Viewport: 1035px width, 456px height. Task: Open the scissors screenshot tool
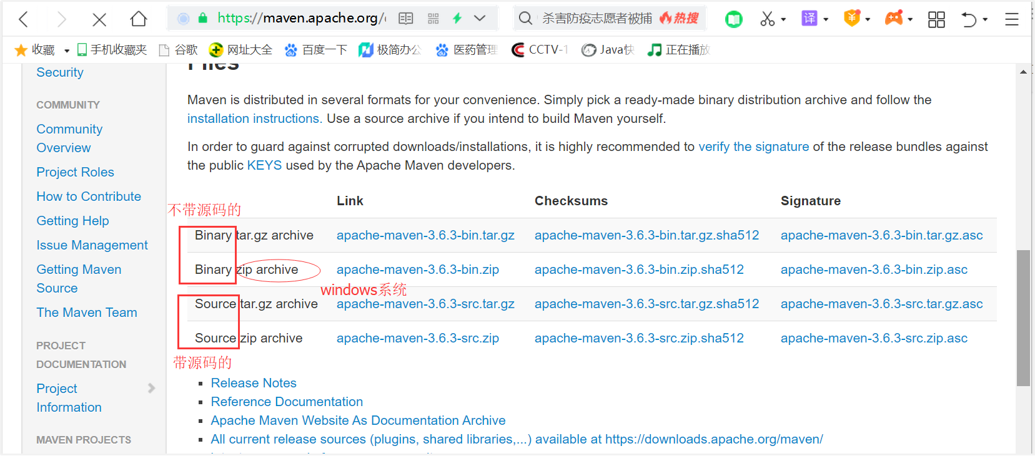[x=767, y=19]
